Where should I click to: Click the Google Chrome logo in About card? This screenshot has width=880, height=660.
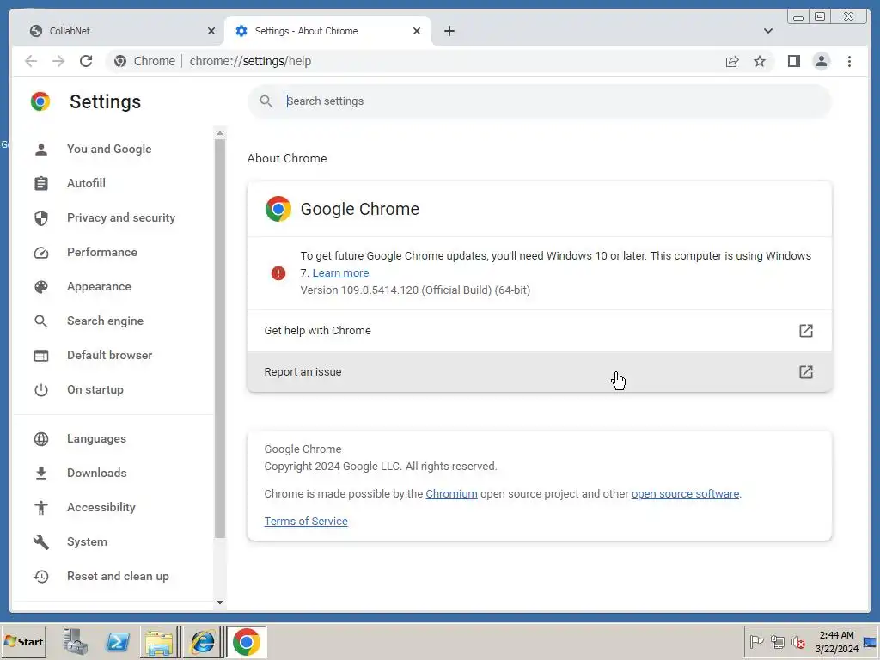[278, 209]
